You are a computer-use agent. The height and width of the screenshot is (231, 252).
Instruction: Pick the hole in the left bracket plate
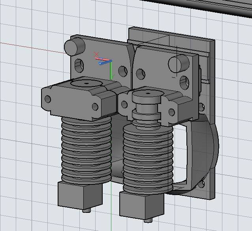coord(79,64)
